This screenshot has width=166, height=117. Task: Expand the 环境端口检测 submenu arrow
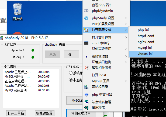pyautogui.click(x=126, y=62)
